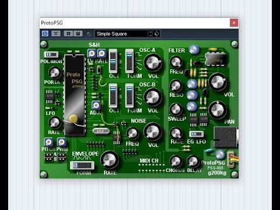Click the PWM trimmer pot
Viewport: 280px width, 210px height.
(x=61, y=142)
